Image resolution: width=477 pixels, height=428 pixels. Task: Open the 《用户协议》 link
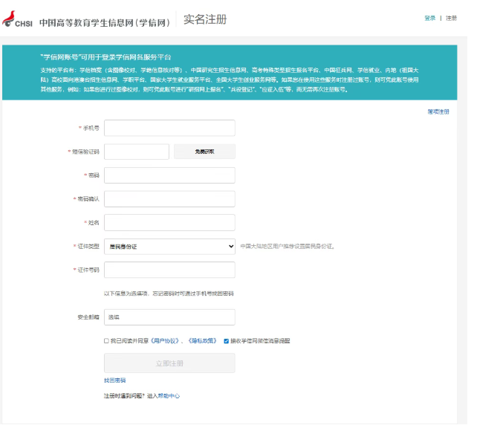coord(166,341)
